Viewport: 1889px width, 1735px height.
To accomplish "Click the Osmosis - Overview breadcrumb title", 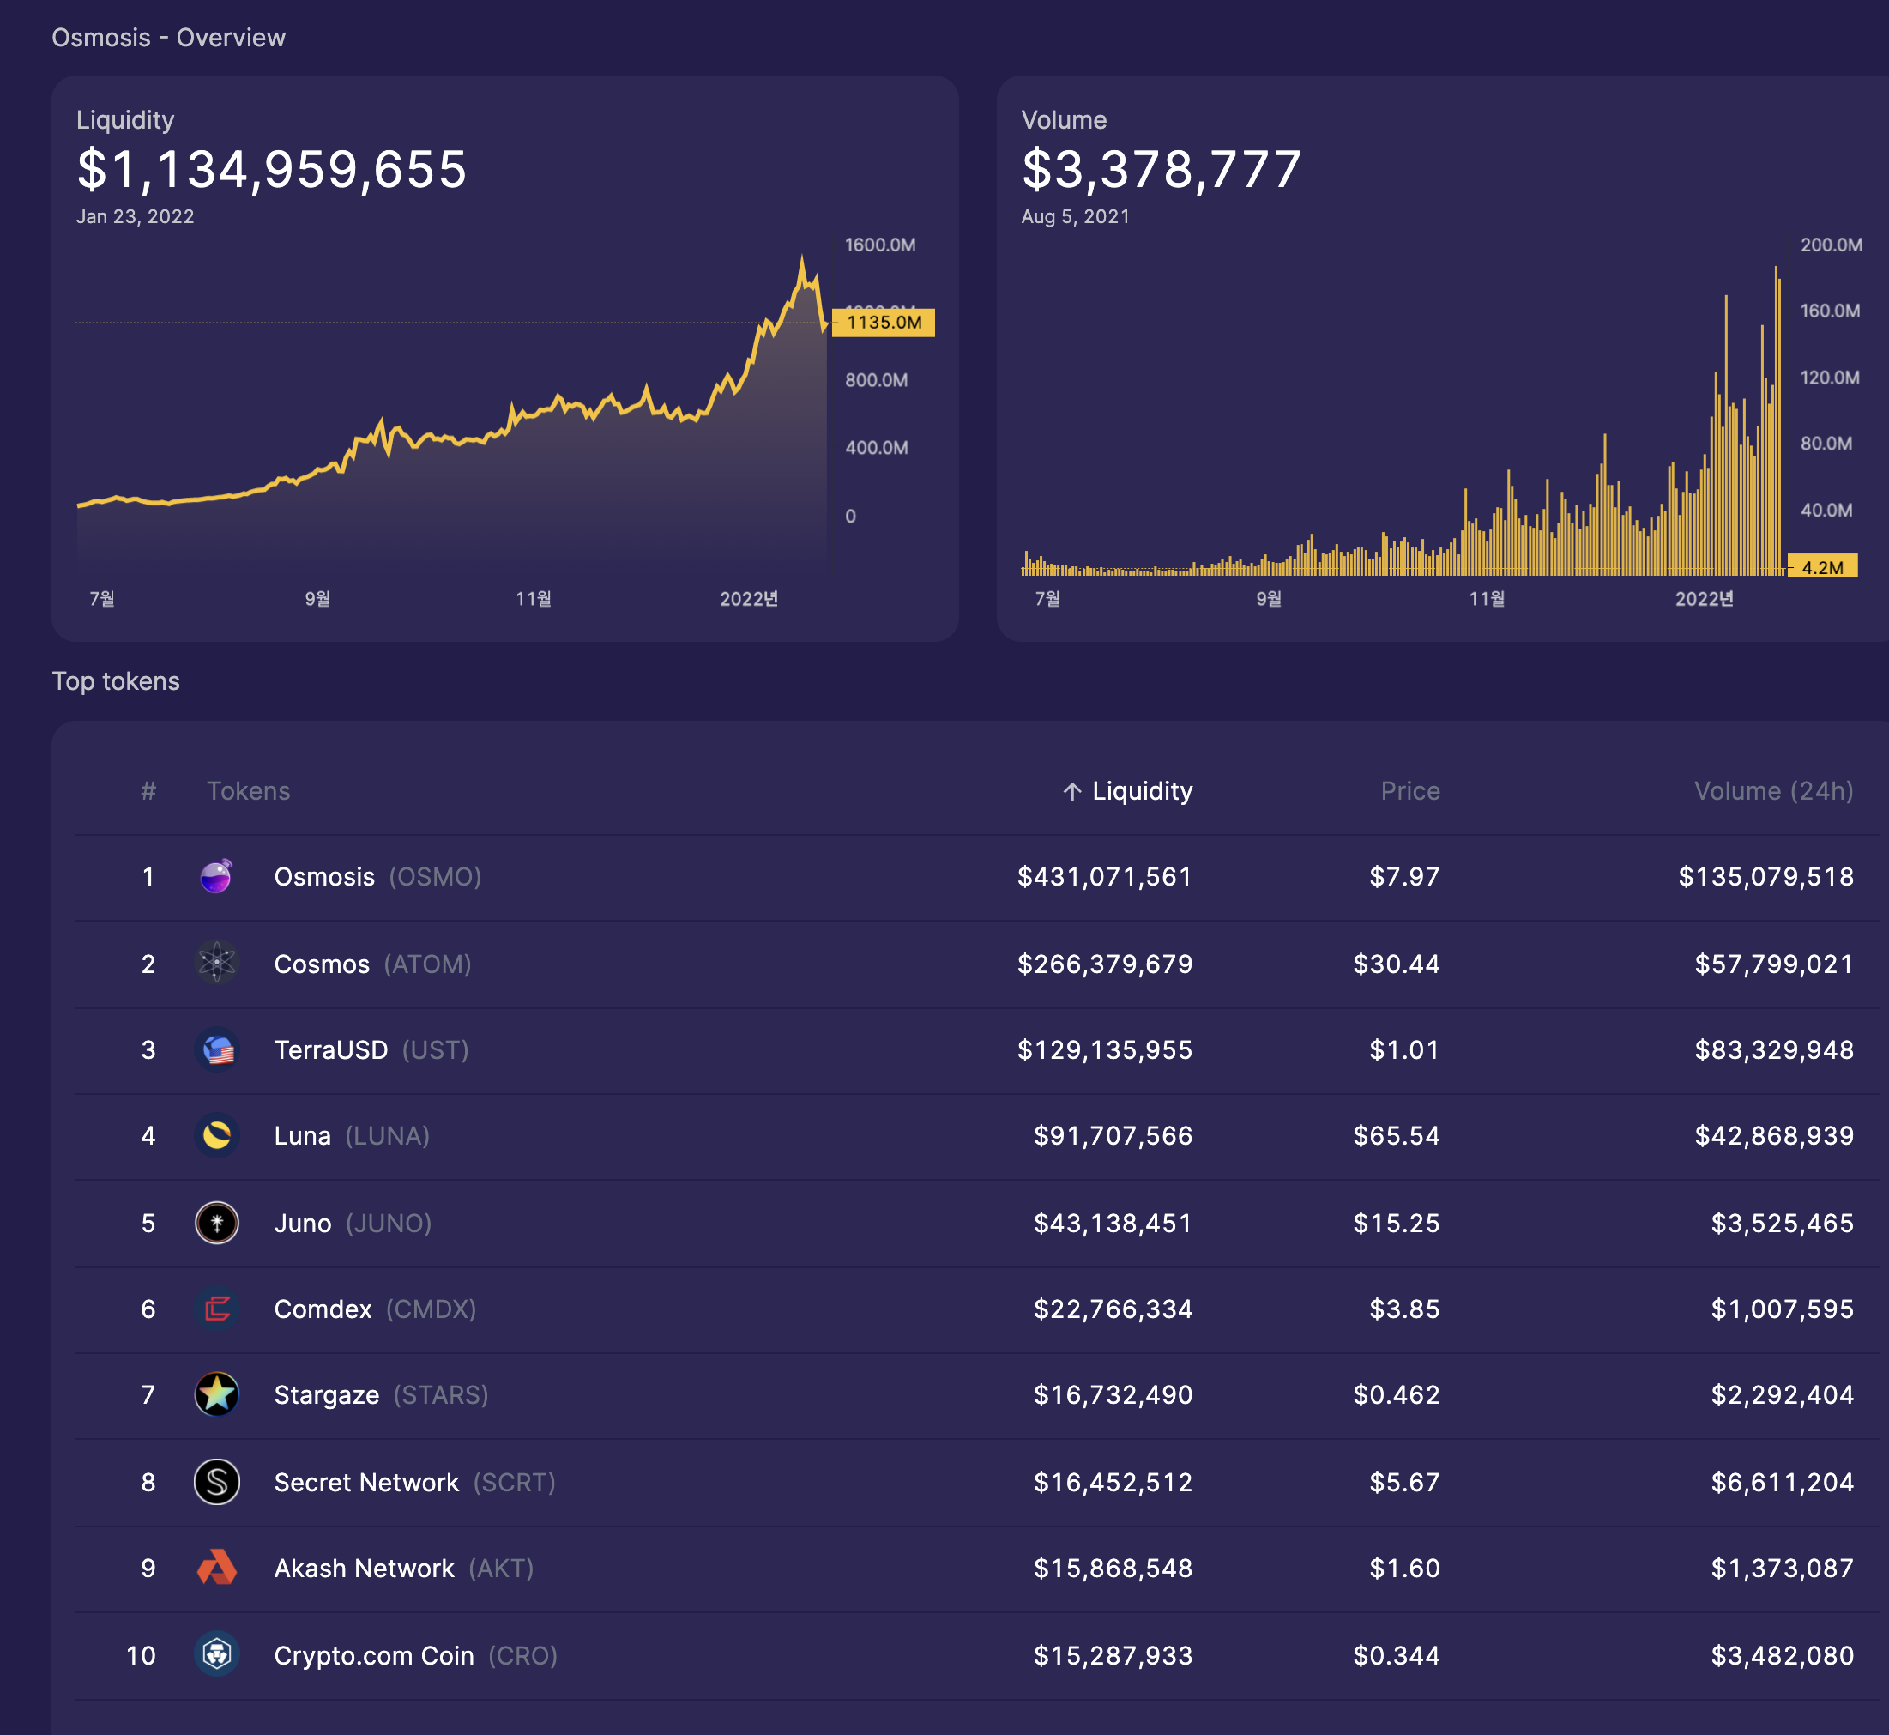I will coord(168,38).
